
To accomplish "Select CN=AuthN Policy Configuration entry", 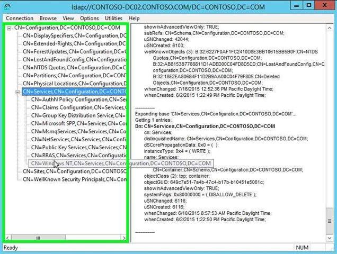I will (78, 99).
